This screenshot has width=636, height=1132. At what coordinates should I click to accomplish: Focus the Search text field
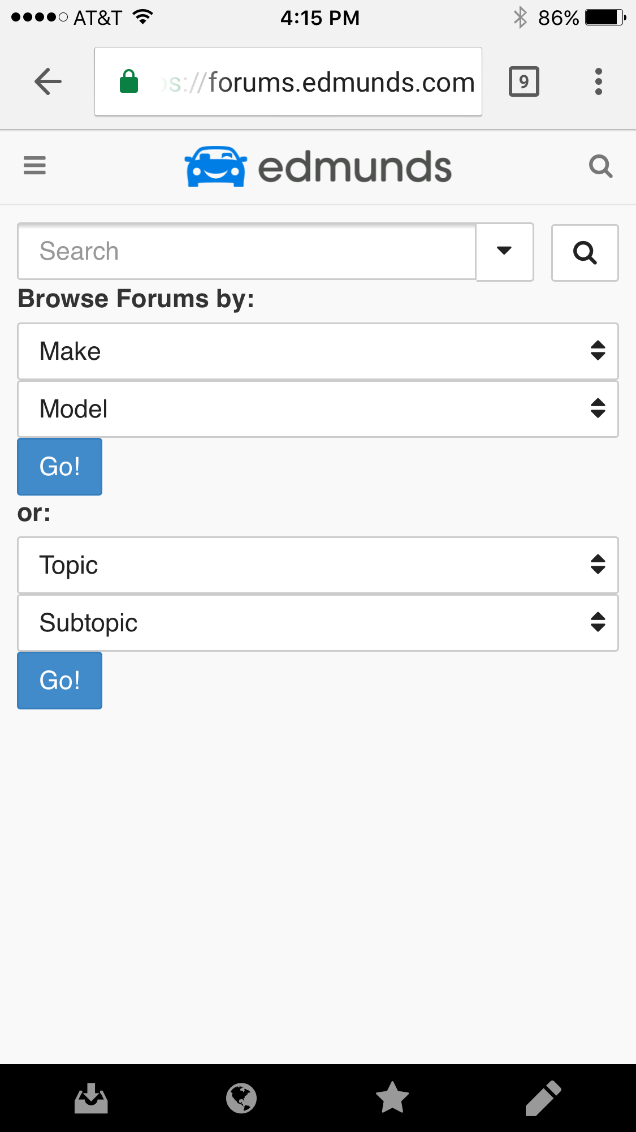[247, 251]
